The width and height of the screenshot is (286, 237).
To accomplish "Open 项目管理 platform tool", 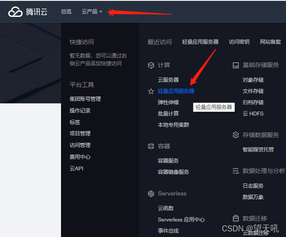I will 80,134.
